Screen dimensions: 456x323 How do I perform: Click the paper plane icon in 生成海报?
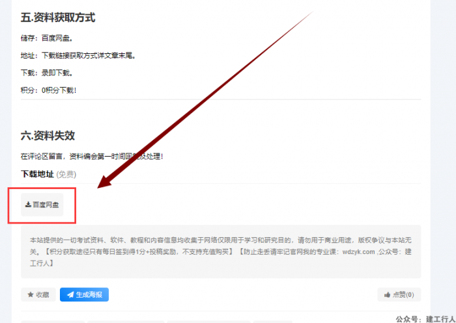(70, 295)
